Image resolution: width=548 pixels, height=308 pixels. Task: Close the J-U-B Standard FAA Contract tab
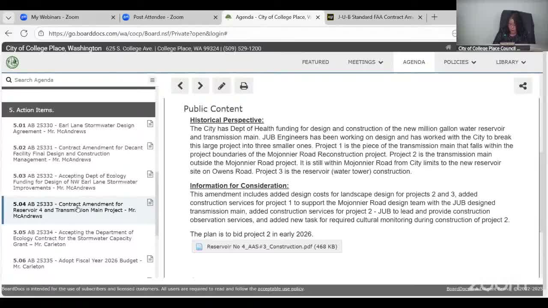pyautogui.click(x=420, y=17)
